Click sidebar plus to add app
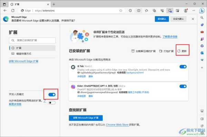This screenshot has width=207, height=137. tap(202, 68)
